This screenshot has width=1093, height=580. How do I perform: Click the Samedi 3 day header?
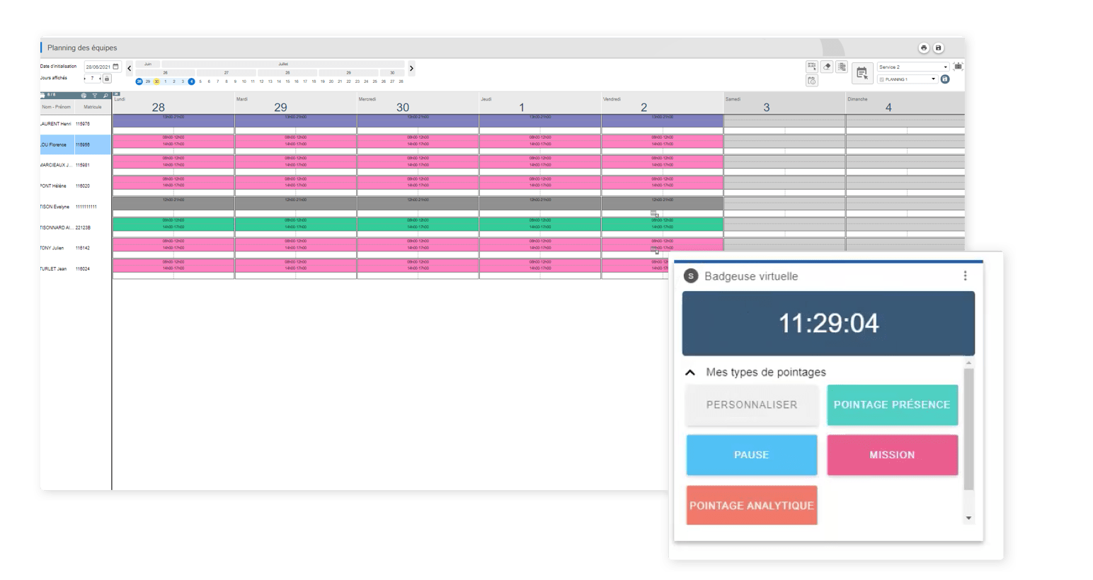[784, 103]
